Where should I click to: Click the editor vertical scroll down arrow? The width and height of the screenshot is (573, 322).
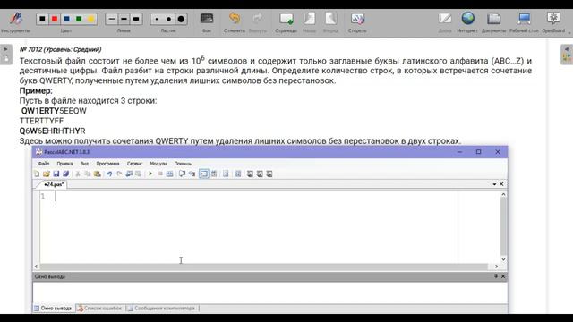pyautogui.click(x=503, y=259)
